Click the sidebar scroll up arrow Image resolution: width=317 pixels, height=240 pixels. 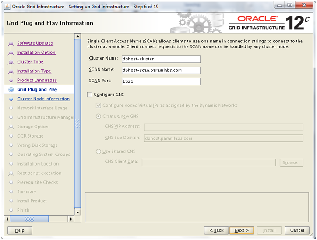[77, 37]
